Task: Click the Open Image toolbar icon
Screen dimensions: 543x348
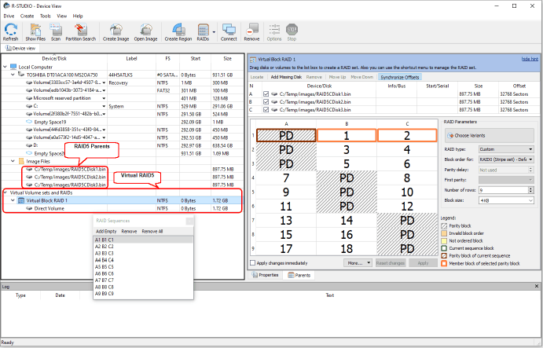Action: click(146, 32)
